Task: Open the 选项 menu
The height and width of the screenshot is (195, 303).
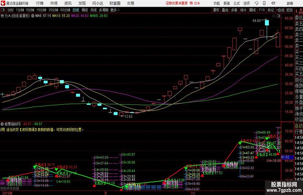Action: (246, 3)
